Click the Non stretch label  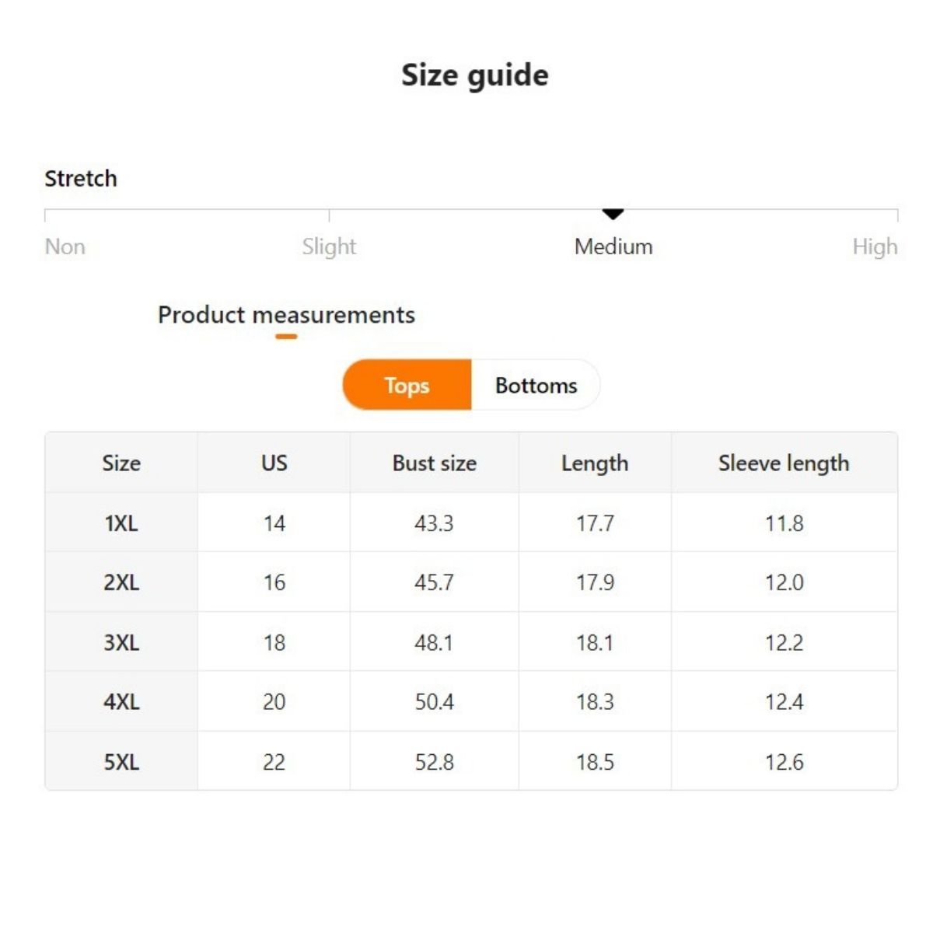[x=65, y=246]
